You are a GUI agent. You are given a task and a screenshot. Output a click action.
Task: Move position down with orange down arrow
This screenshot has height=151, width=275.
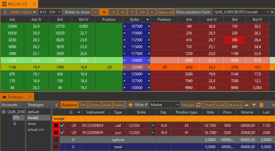click(x=254, y=105)
